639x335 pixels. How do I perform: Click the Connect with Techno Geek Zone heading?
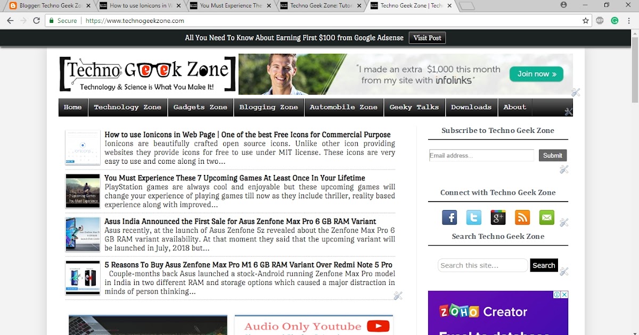pos(498,192)
